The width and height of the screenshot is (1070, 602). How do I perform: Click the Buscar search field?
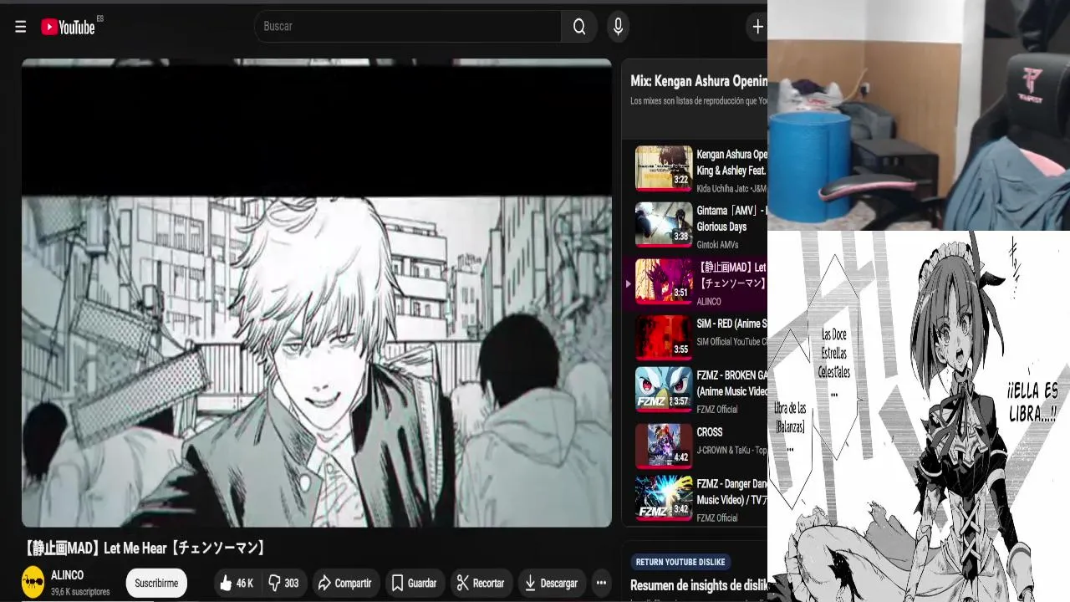tap(408, 27)
